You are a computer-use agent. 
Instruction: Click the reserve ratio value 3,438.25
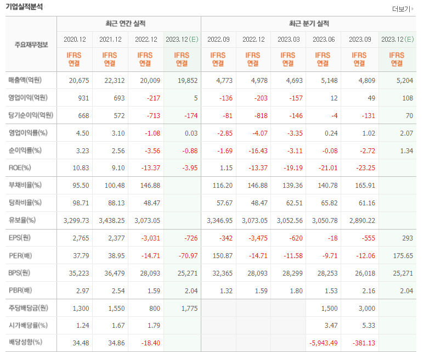(x=112, y=221)
